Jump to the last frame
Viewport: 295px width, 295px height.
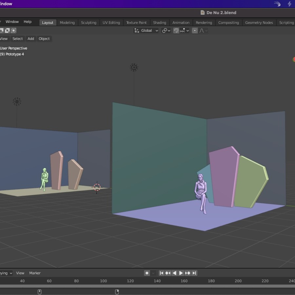point(194,273)
